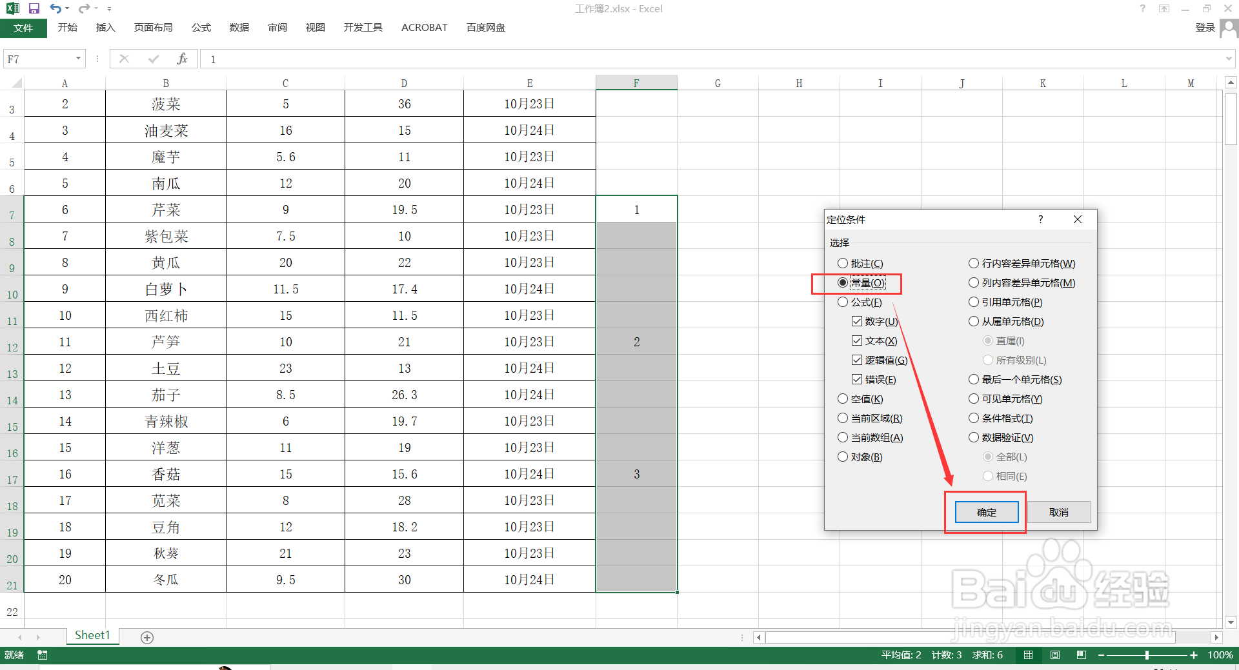The image size is (1239, 670).
Task: Select the 公式(F) radio option
Action: coord(860,302)
